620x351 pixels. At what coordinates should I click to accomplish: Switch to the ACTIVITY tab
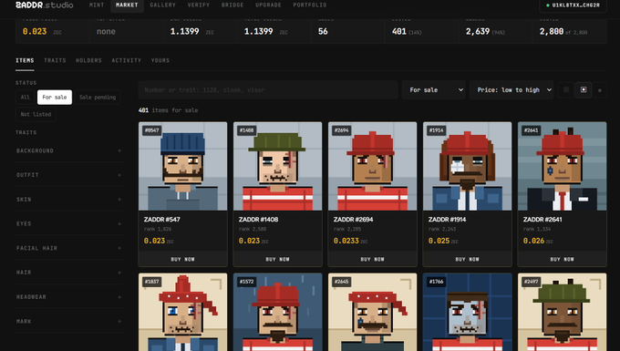click(x=126, y=60)
